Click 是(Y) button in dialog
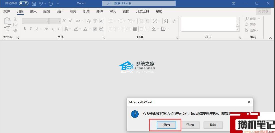This screenshot has width=275, height=133. click(x=166, y=125)
